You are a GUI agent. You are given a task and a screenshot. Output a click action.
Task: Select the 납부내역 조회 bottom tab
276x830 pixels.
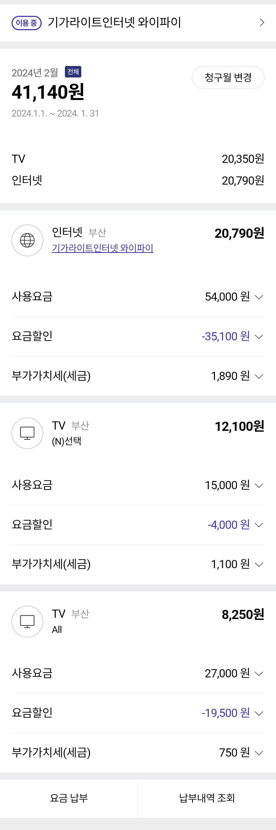click(x=207, y=798)
